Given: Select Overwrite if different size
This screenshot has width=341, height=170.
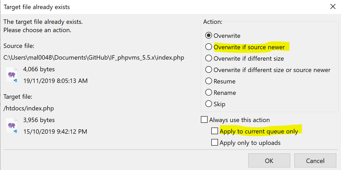Looking at the screenshot, I should click(208, 59).
